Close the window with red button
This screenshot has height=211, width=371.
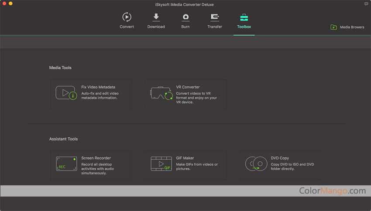click(x=4, y=3)
